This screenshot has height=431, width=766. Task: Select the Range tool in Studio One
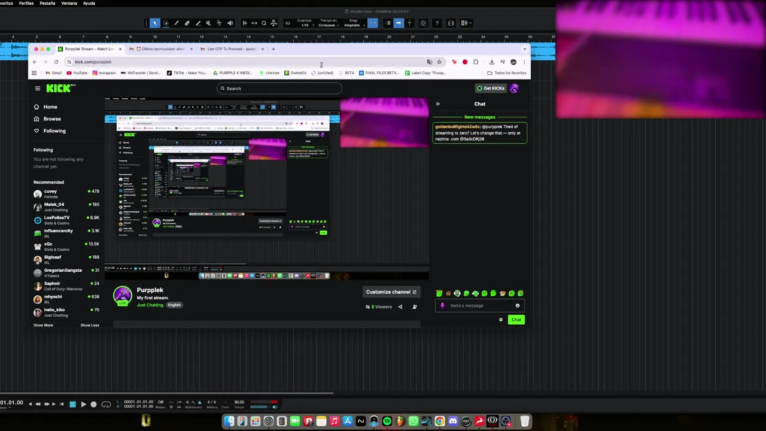point(166,23)
